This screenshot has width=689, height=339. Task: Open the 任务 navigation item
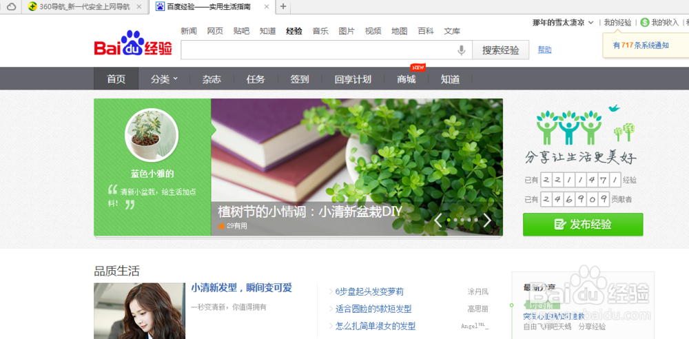(x=256, y=79)
